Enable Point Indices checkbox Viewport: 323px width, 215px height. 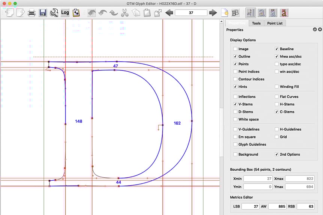tap(235, 72)
